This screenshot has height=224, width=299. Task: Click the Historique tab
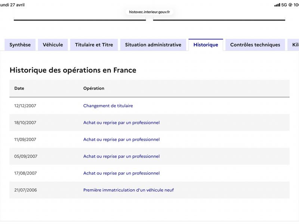coord(206,45)
